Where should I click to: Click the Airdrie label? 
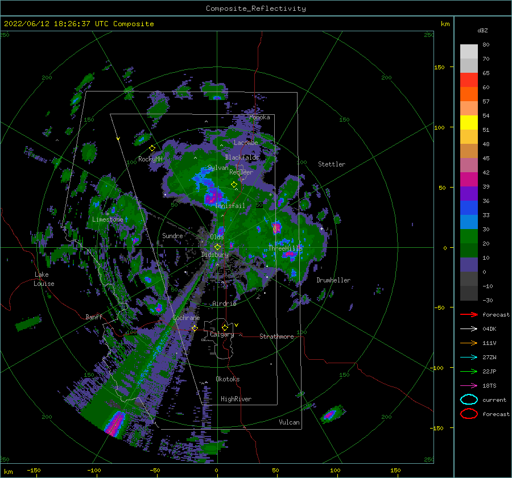224,304
